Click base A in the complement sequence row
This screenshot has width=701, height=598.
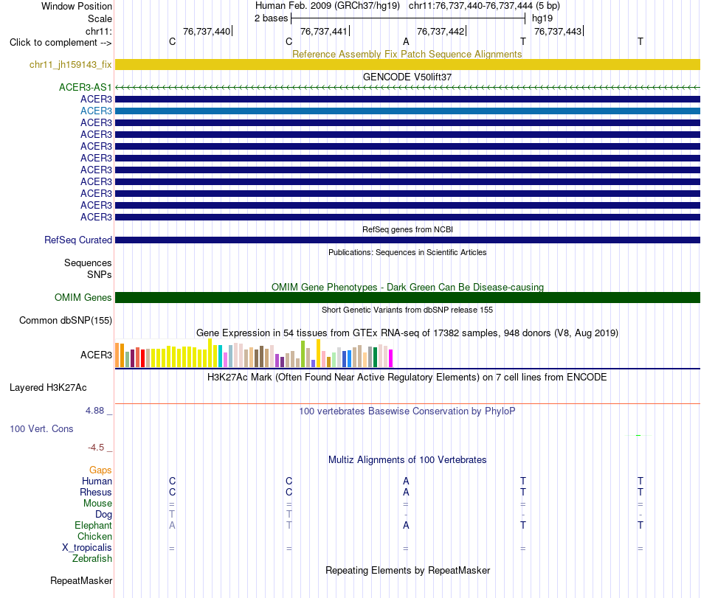click(406, 41)
